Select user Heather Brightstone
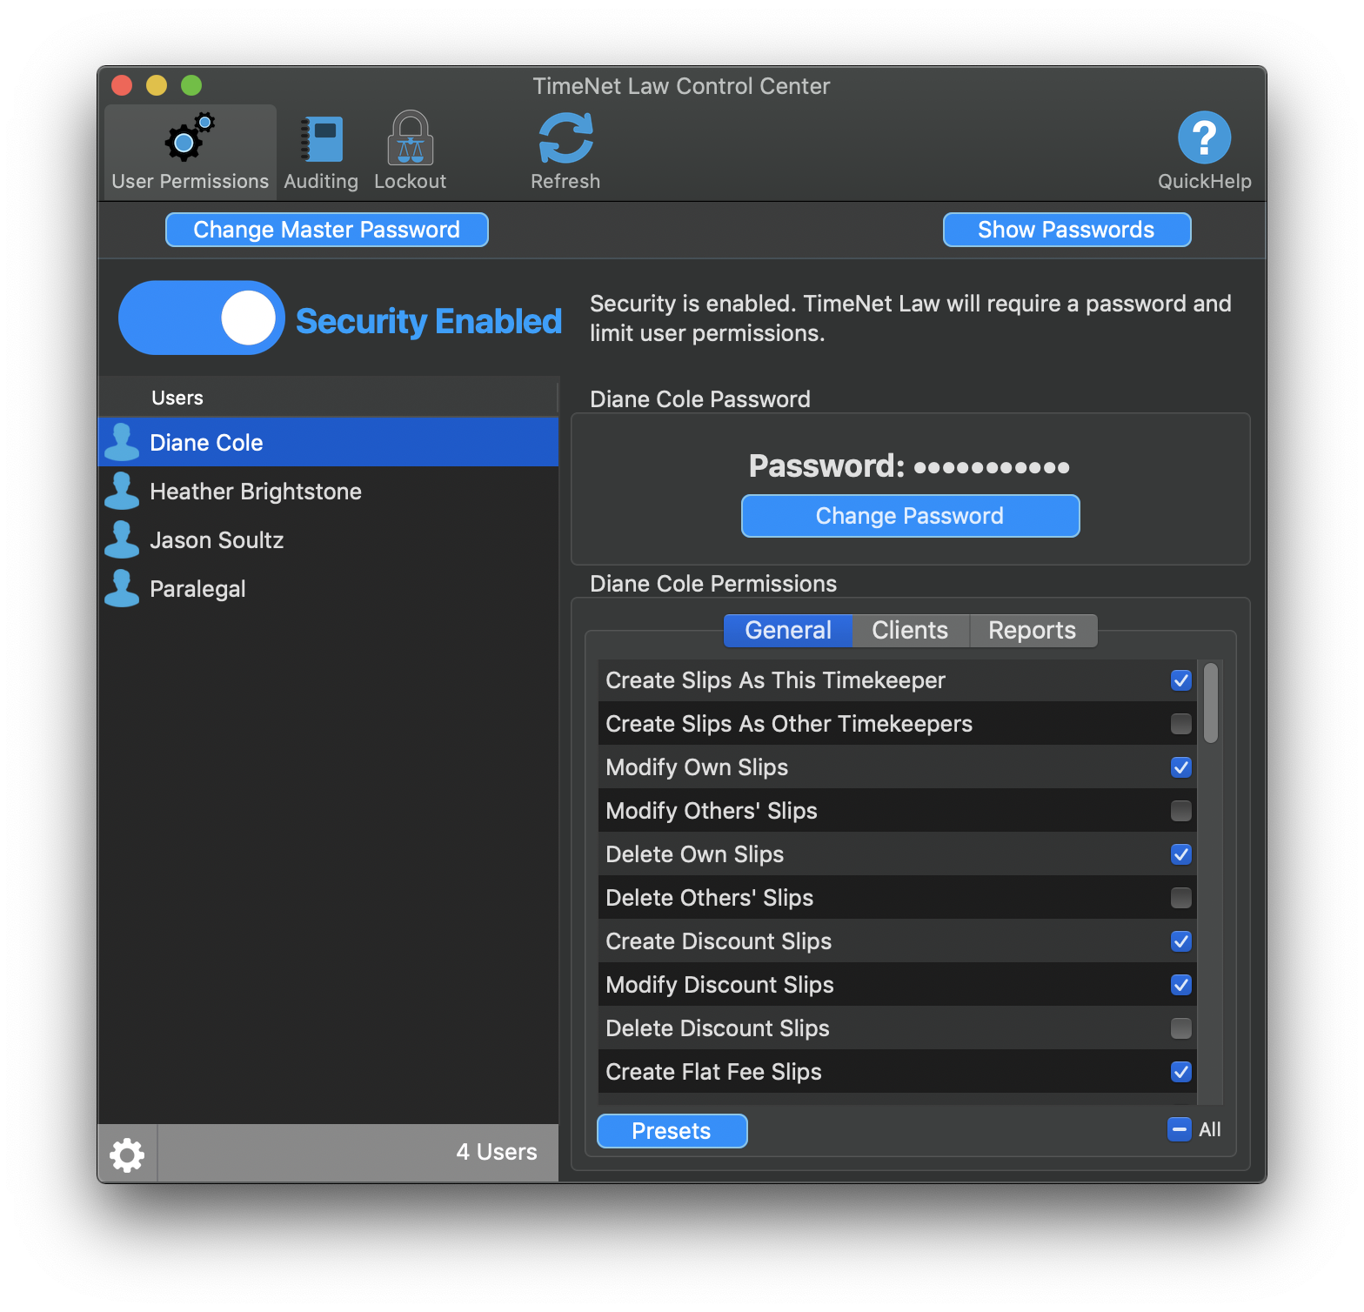This screenshot has width=1364, height=1312. (x=328, y=491)
